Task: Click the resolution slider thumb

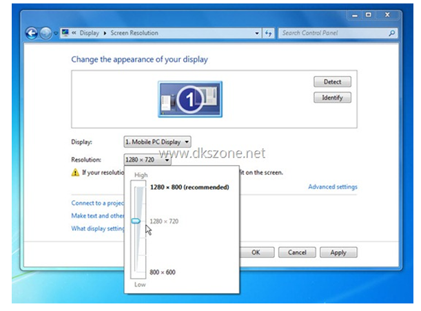Action: point(136,221)
